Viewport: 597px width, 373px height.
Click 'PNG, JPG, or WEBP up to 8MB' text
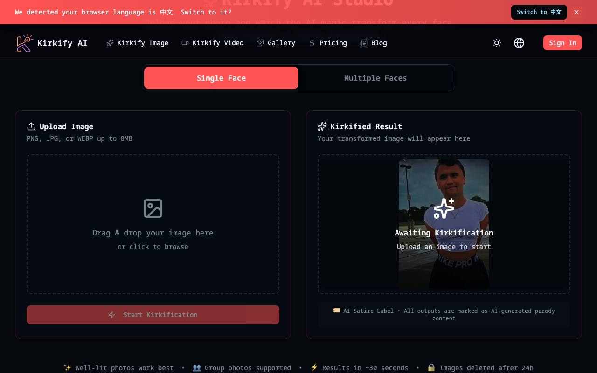[80, 138]
